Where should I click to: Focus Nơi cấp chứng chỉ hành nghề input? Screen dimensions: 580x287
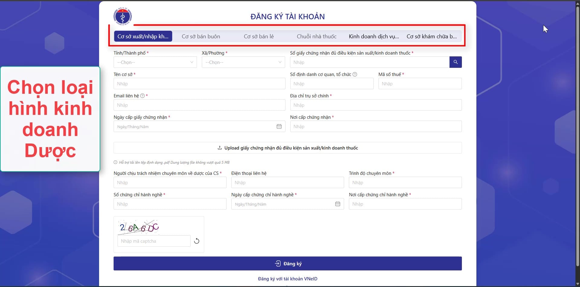pyautogui.click(x=405, y=204)
